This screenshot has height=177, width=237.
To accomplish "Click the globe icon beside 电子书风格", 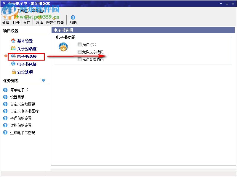I will click(x=13, y=64).
